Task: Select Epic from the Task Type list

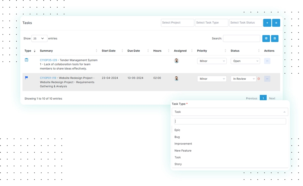Action: 177,130
